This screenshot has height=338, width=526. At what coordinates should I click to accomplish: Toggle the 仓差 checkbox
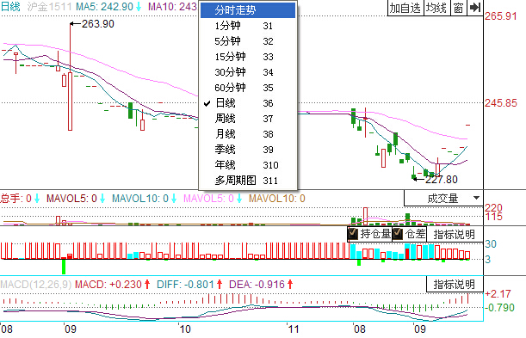point(398,234)
